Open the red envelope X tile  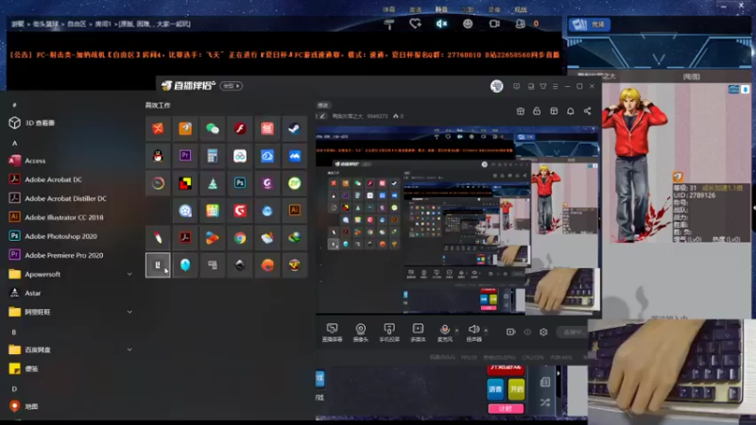tap(158, 128)
